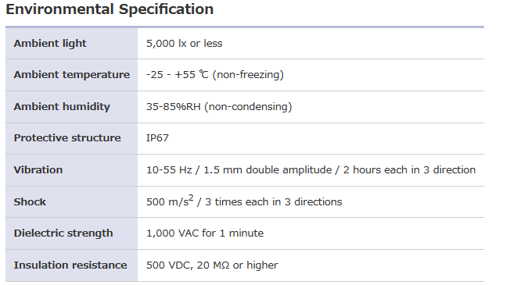
Task: Select the Vibration row label
Action: click(x=38, y=169)
